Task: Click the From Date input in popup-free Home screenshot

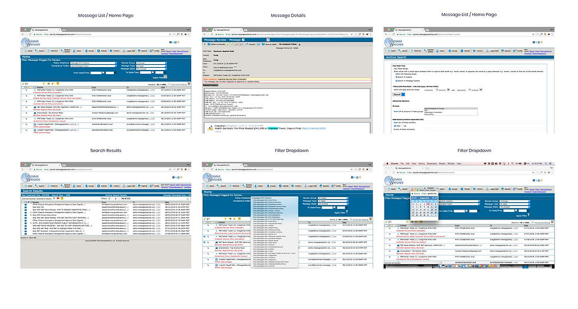Action: [x=96, y=73]
